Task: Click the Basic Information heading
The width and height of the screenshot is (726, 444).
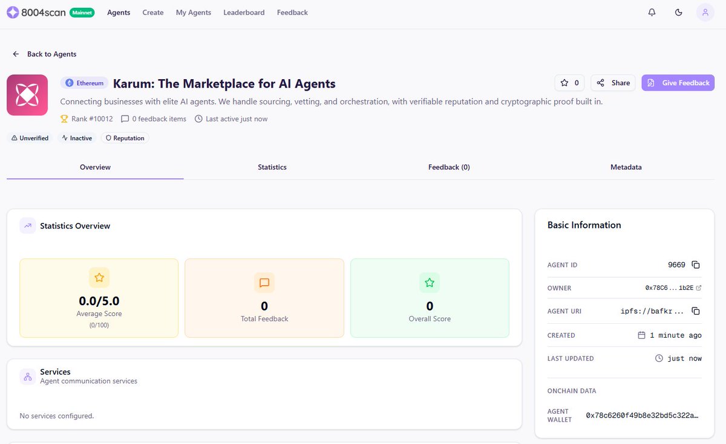Action: point(584,225)
